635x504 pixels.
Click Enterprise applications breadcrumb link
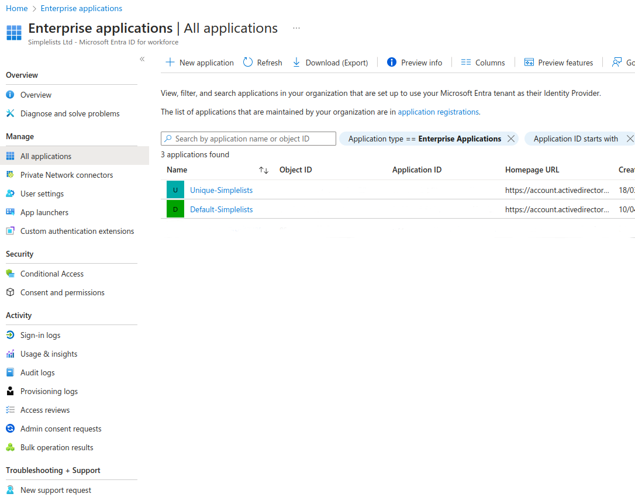(81, 8)
